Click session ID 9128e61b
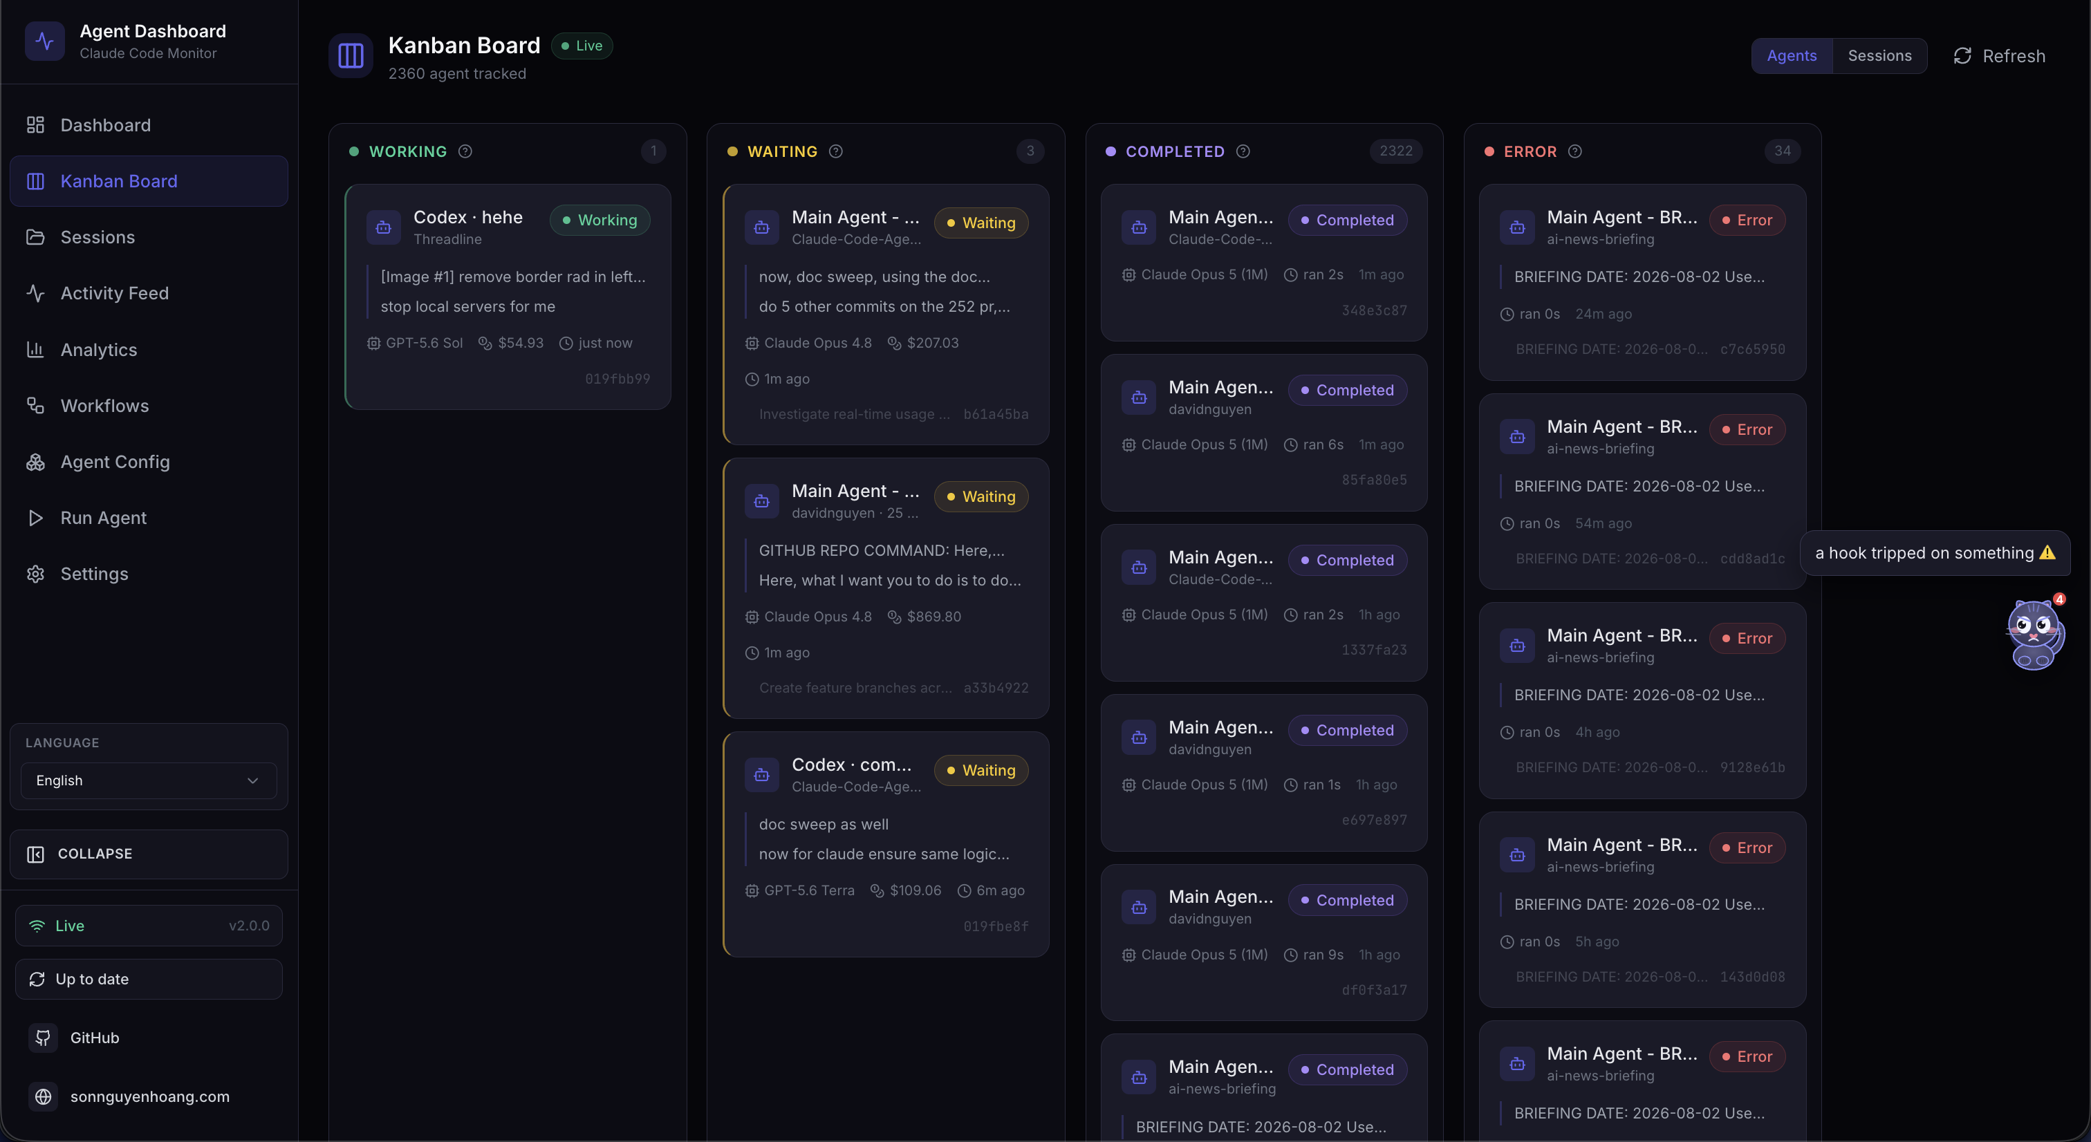The width and height of the screenshot is (2091, 1142). pyautogui.click(x=1752, y=768)
